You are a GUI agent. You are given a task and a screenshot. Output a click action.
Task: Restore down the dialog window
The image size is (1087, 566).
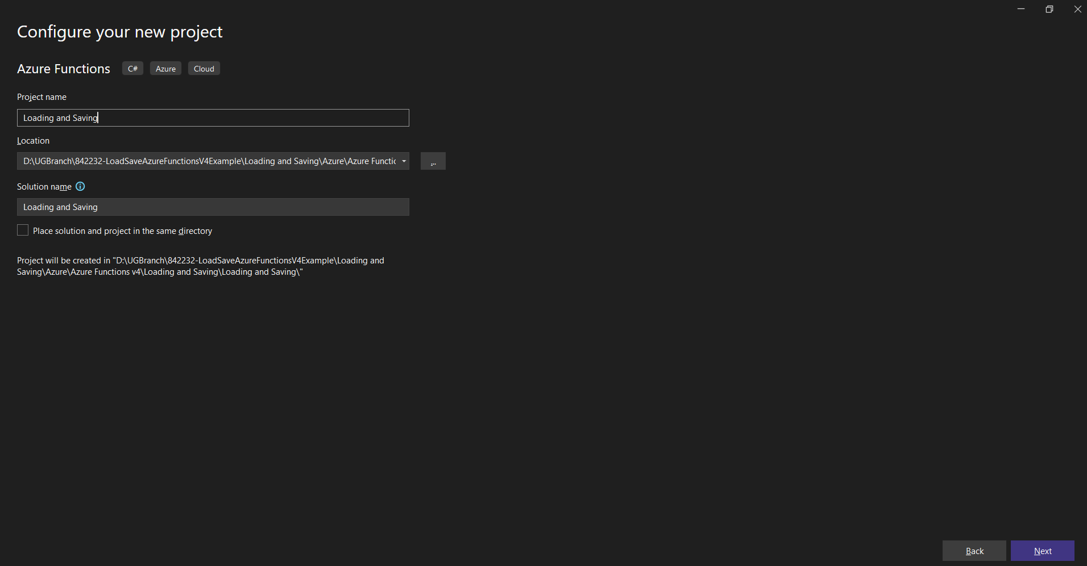(x=1049, y=9)
